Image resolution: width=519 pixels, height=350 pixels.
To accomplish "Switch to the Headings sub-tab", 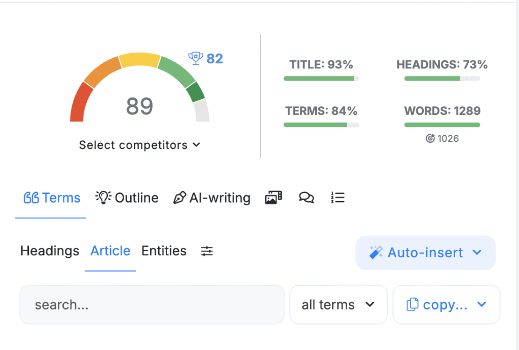I will point(50,251).
